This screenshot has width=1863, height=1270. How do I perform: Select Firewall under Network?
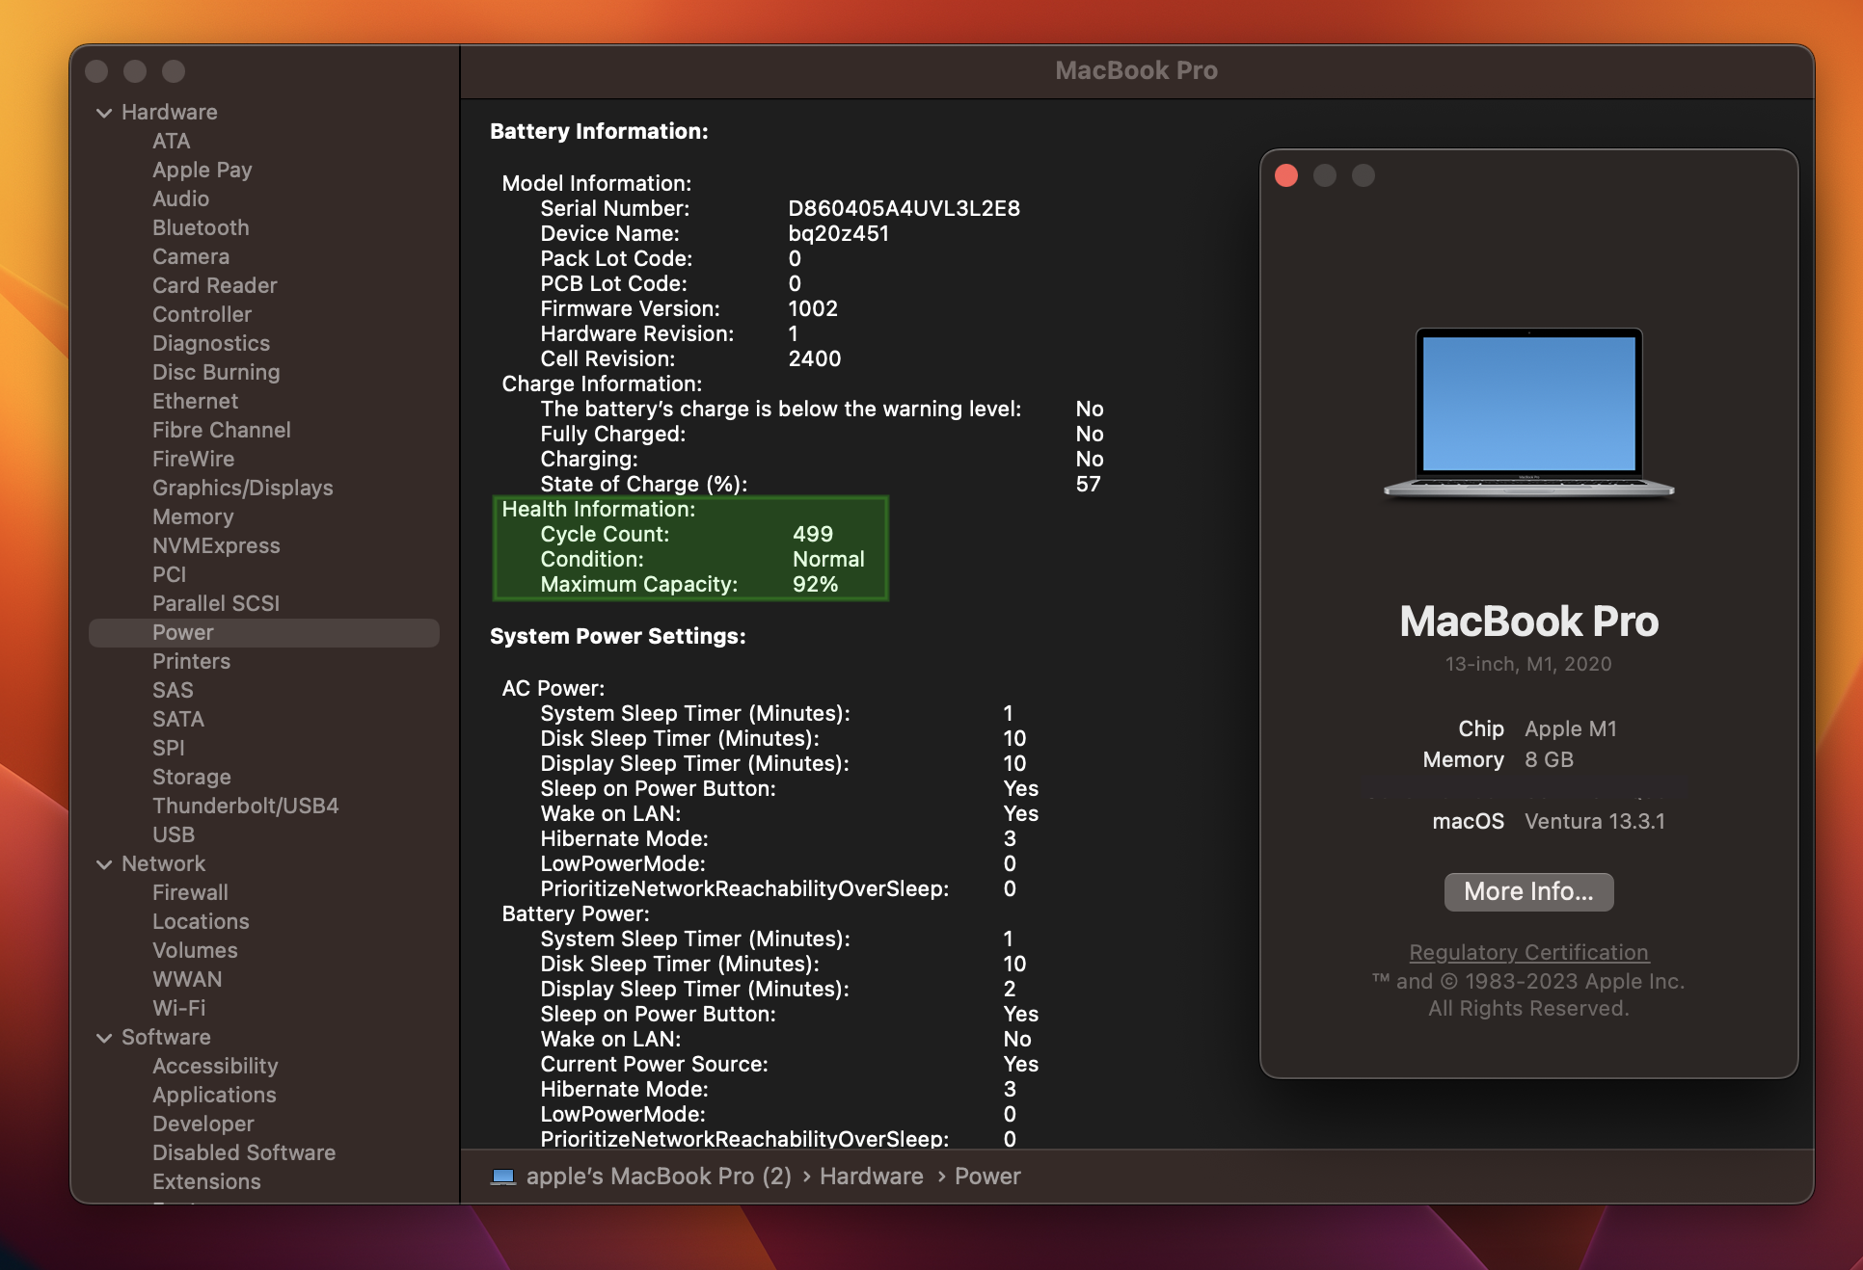[x=190, y=892]
